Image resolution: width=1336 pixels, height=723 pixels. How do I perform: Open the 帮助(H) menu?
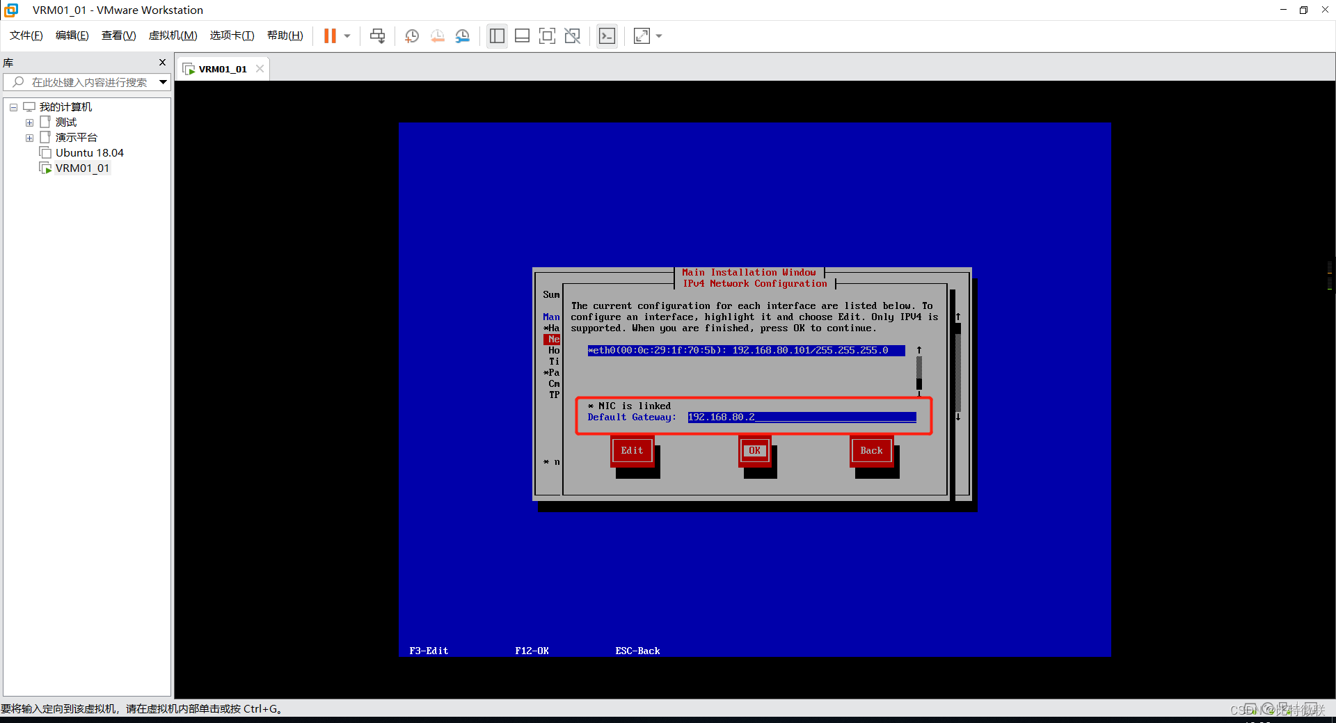click(x=285, y=35)
